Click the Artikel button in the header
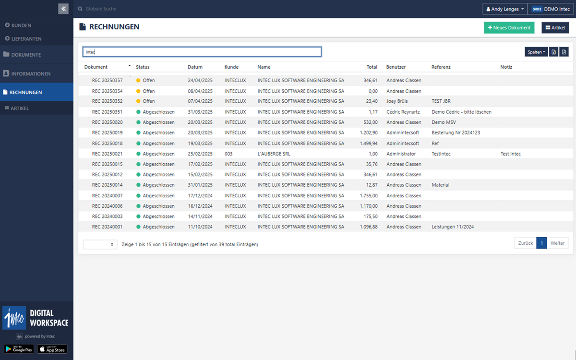 555,28
